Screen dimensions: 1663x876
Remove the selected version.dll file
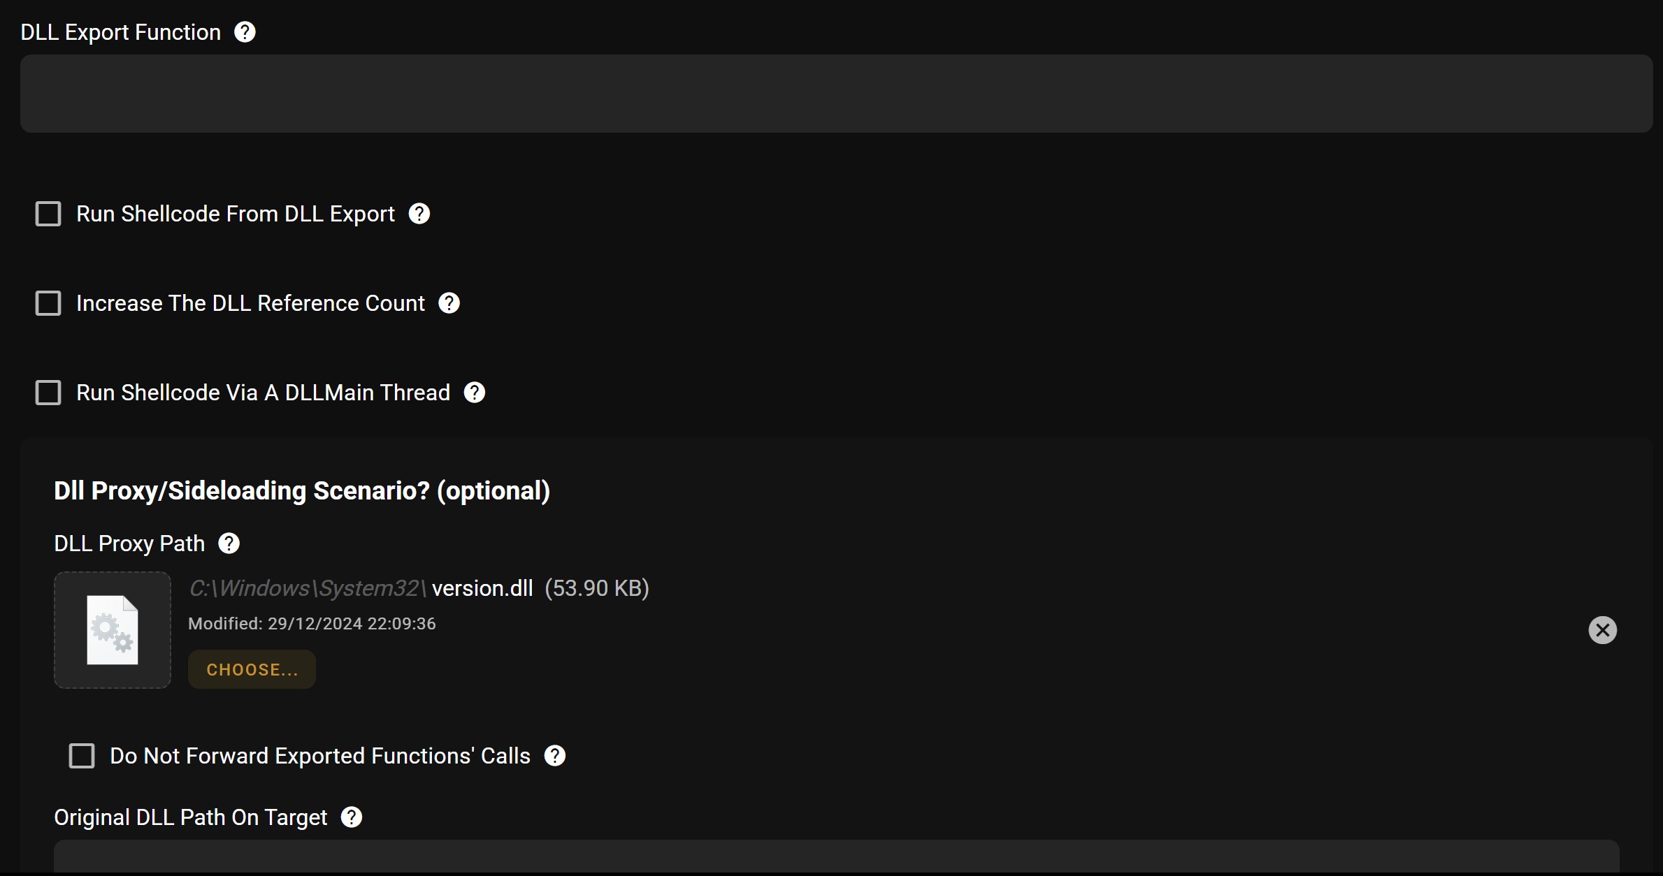tap(1602, 630)
